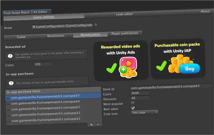
Task: Click the In-app purchases info exclamation icon
Action: [11, 83]
